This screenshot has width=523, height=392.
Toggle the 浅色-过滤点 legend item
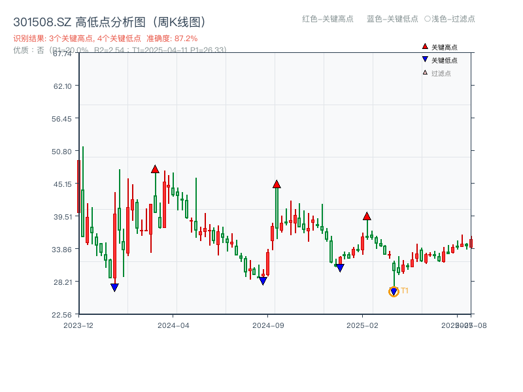click(451, 20)
